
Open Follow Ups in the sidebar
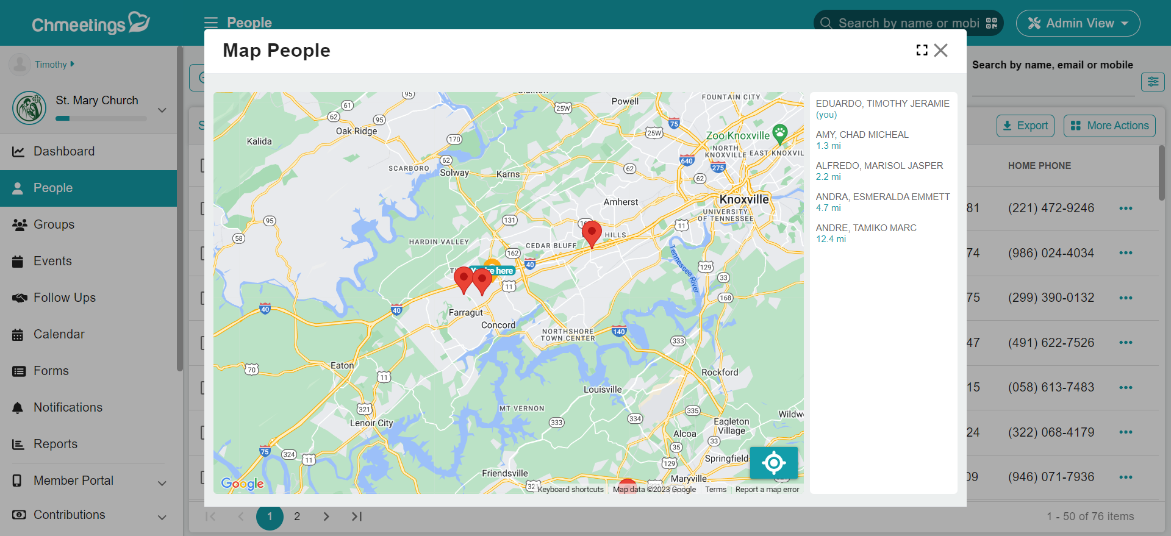(x=88, y=298)
